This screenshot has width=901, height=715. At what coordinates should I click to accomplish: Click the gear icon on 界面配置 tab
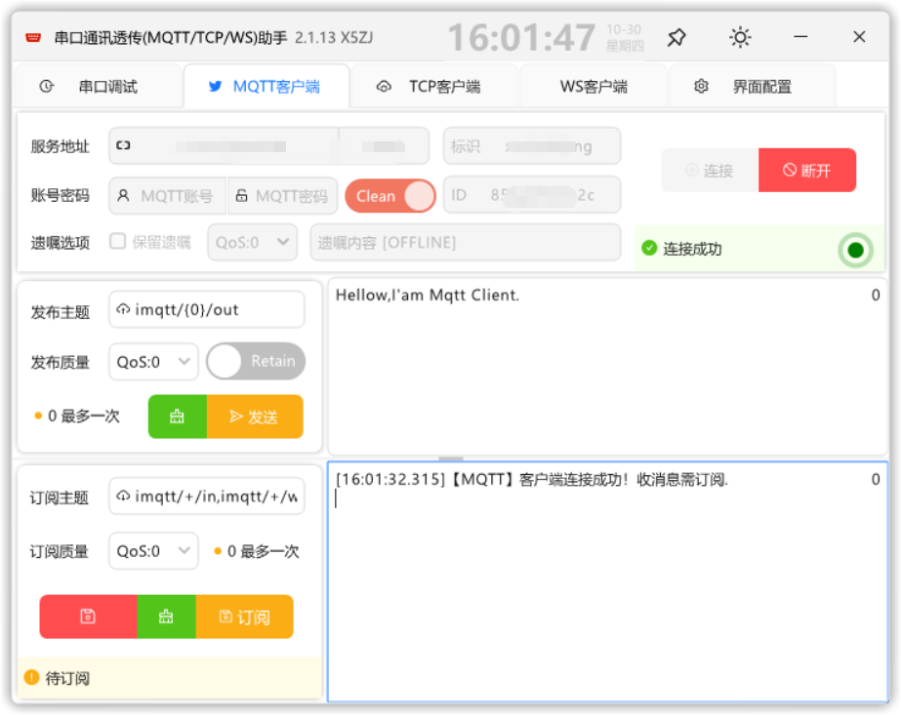point(701,86)
